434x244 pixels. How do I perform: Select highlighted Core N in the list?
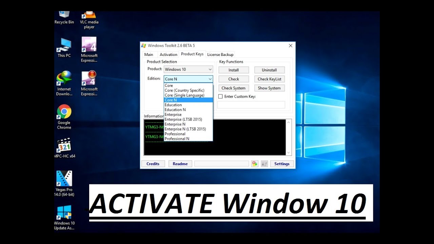pos(188,100)
